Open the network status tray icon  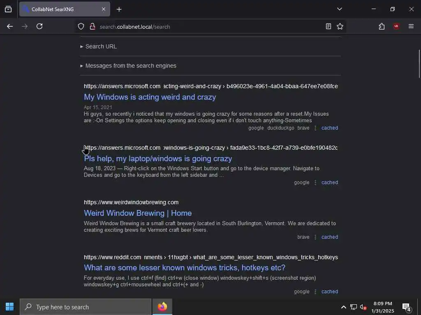coord(353,307)
